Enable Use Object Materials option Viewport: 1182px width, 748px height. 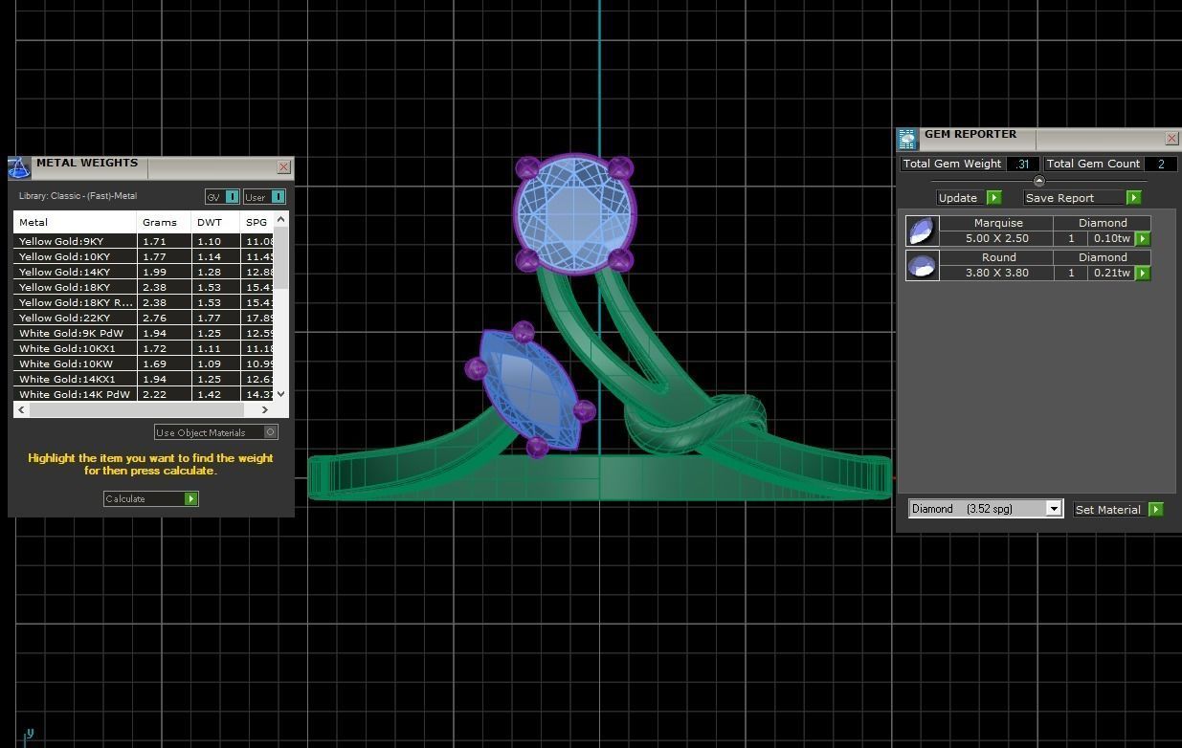(270, 432)
